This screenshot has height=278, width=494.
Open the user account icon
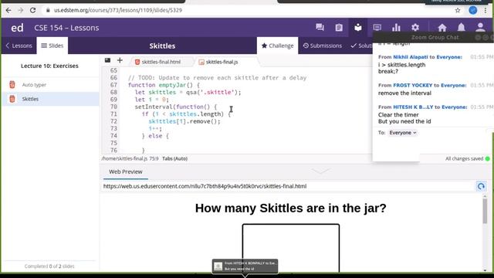click(480, 28)
